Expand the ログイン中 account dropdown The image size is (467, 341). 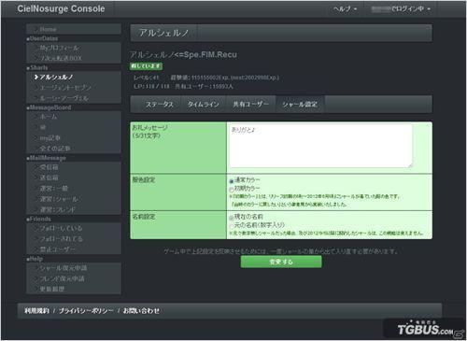[401, 9]
